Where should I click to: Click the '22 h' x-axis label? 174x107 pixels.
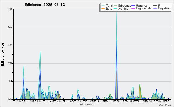(x=158, y=101)
